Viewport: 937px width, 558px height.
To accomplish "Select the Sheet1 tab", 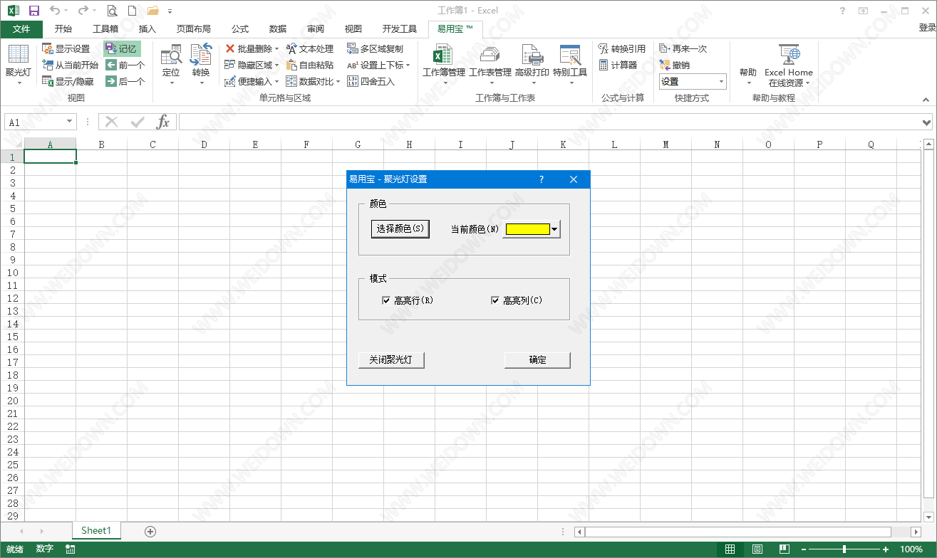I will coord(96,531).
